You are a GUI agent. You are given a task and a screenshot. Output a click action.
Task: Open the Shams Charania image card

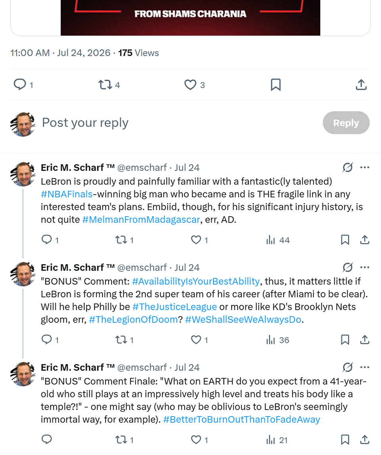point(190,17)
